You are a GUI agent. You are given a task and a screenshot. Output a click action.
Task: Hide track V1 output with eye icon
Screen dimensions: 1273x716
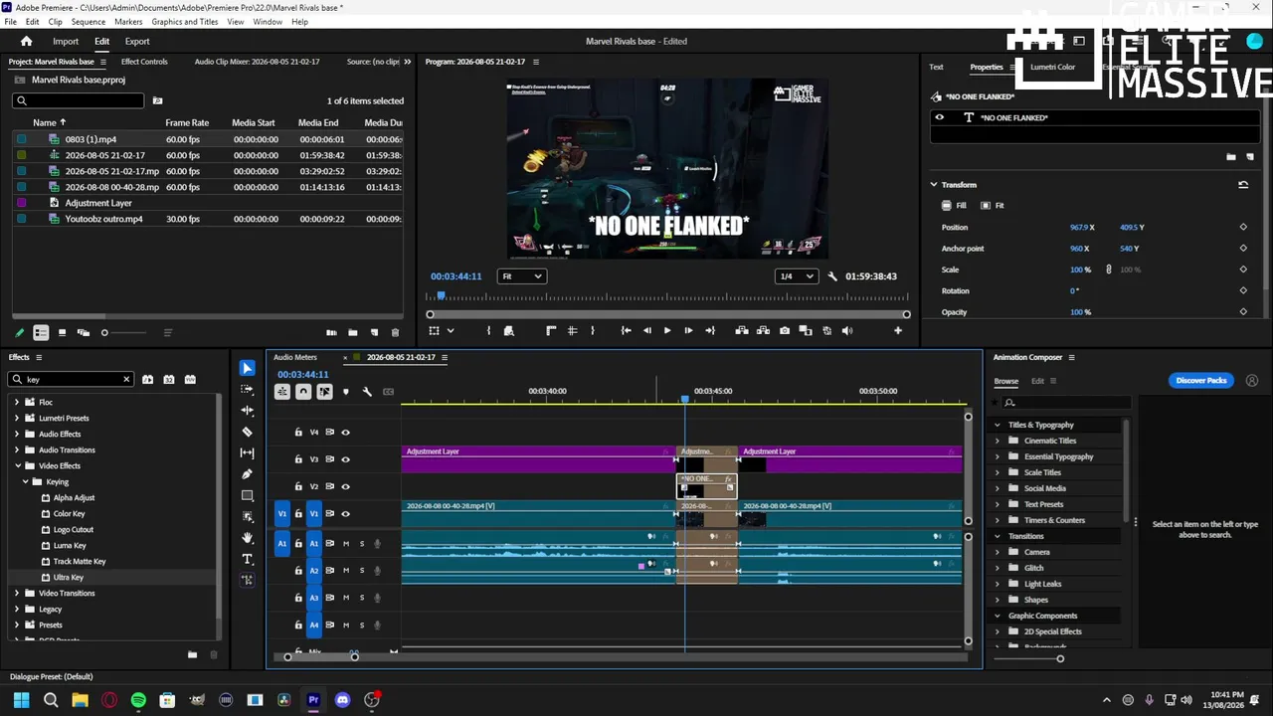[x=346, y=514]
